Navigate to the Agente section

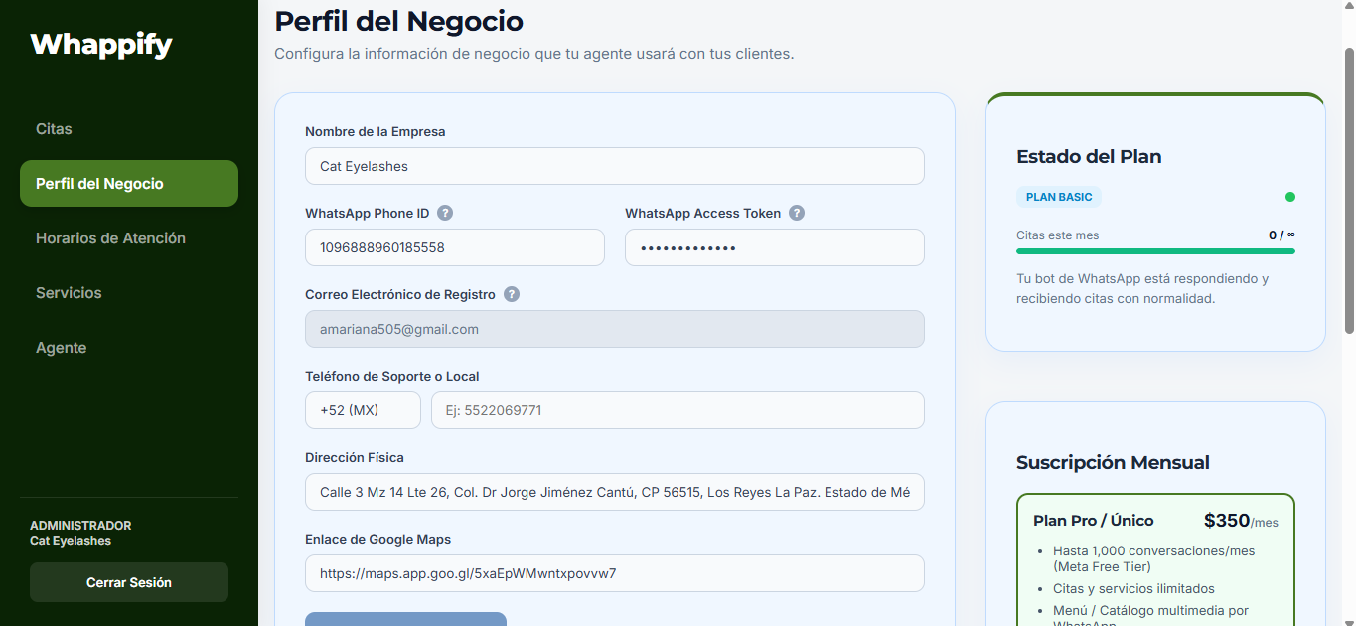click(x=129, y=348)
